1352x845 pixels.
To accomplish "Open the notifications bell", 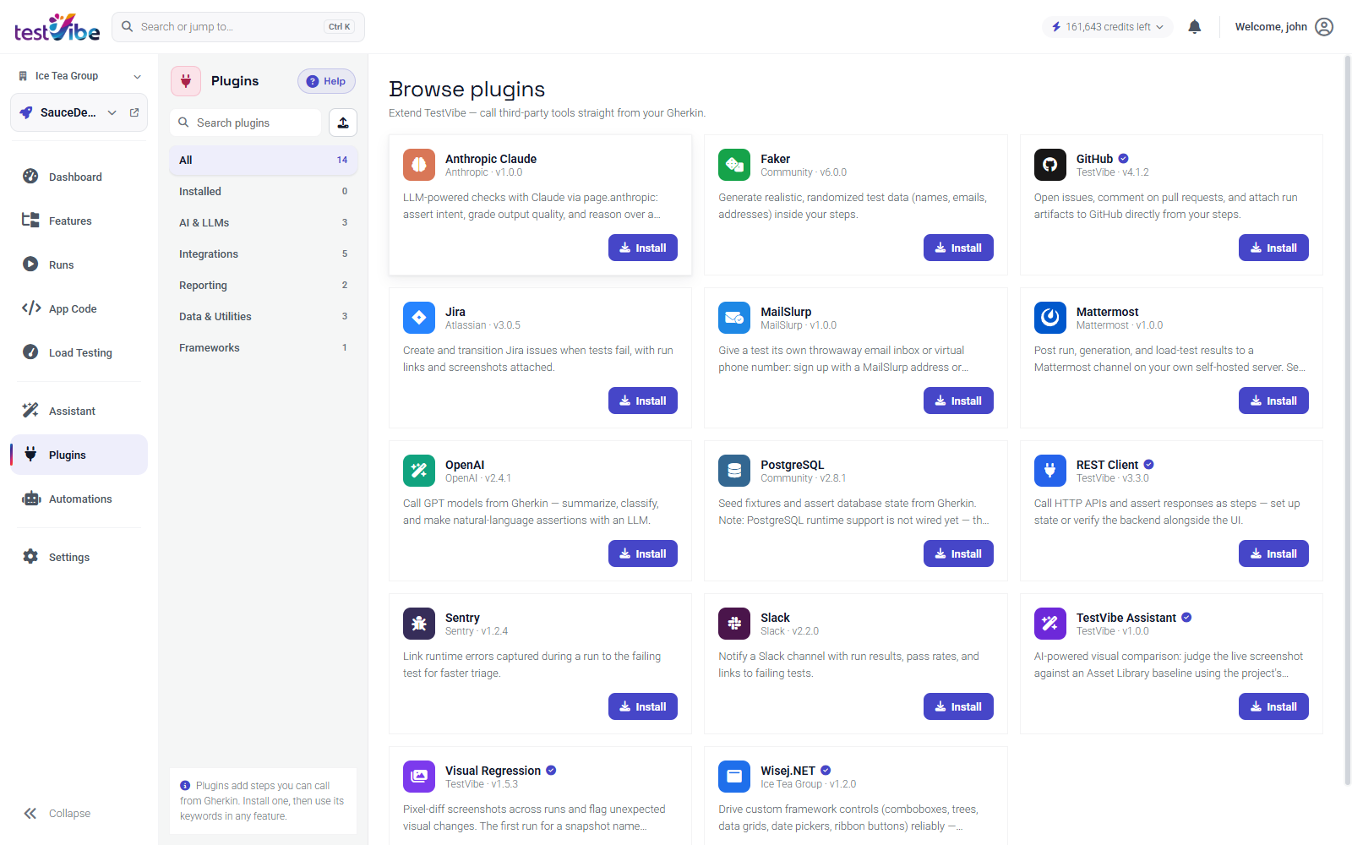I will pyautogui.click(x=1195, y=27).
